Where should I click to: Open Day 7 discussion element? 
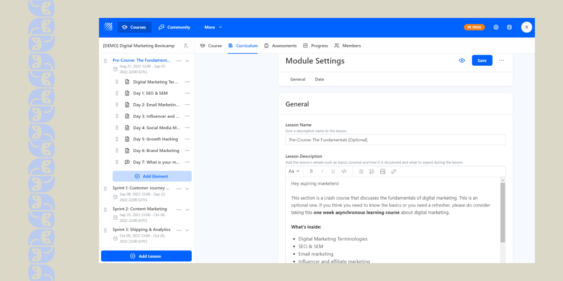[x=156, y=162]
